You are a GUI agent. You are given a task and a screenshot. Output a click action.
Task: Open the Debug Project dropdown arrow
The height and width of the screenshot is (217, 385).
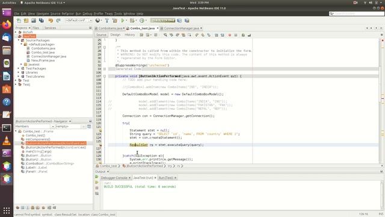click(x=136, y=20)
